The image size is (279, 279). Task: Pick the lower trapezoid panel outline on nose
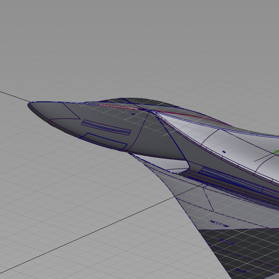pos(103,141)
